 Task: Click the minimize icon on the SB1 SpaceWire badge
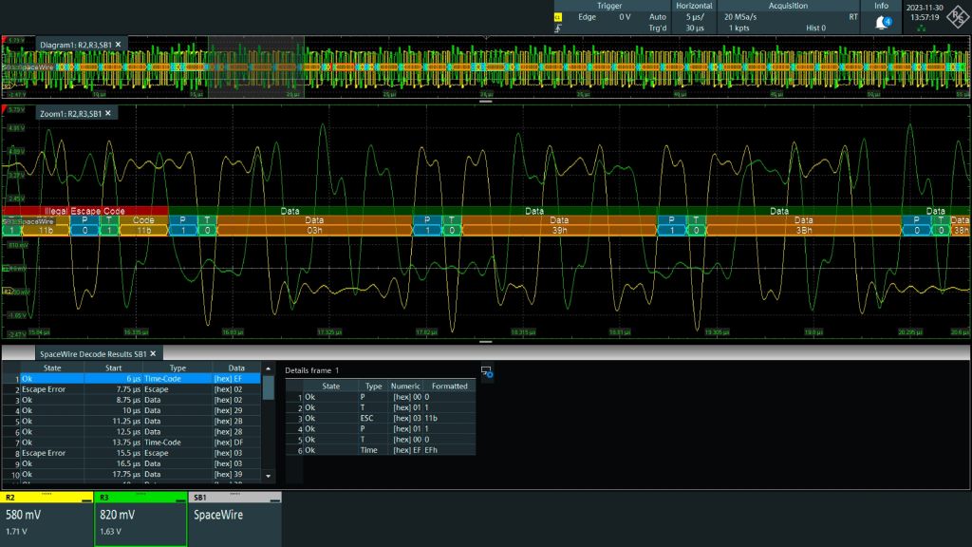click(x=275, y=500)
